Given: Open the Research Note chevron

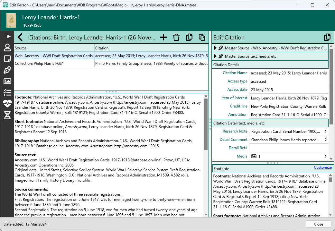Looking at the screenshot, I should [x=325, y=131].
